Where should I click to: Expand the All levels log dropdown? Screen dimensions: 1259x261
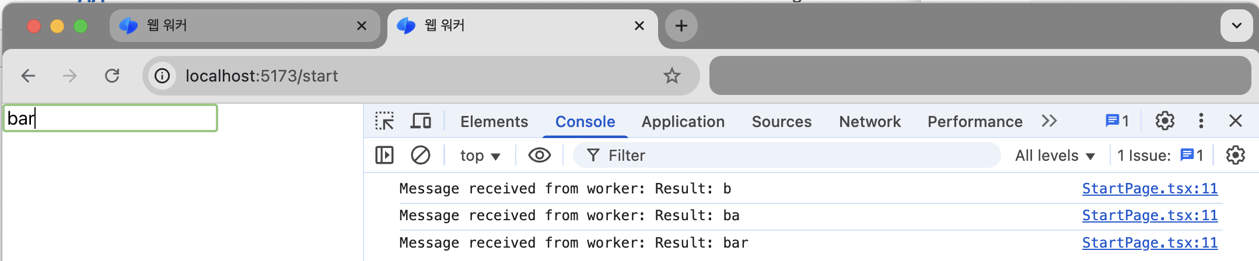[1054, 156]
